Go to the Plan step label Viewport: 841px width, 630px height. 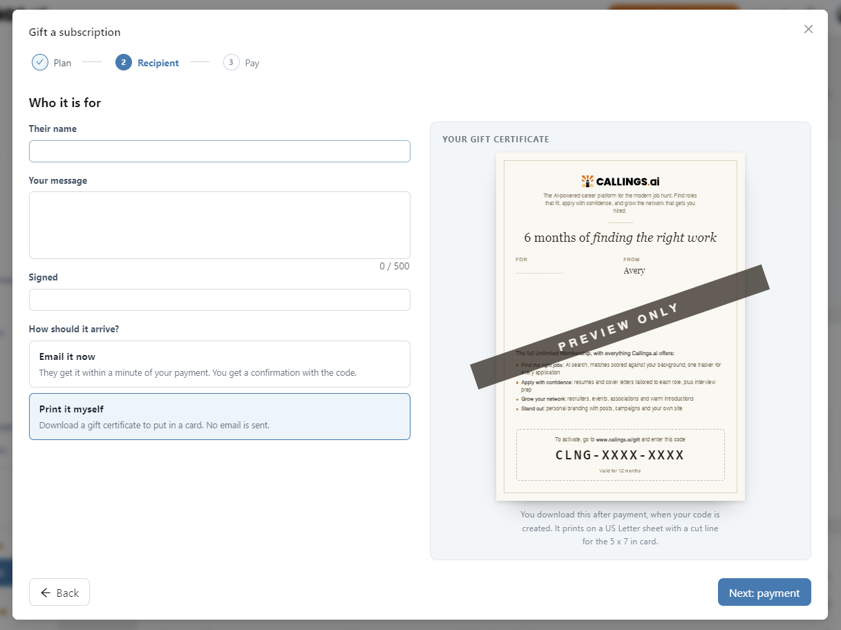coord(62,63)
